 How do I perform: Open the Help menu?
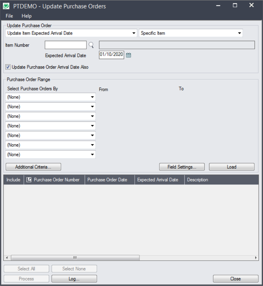(27, 16)
